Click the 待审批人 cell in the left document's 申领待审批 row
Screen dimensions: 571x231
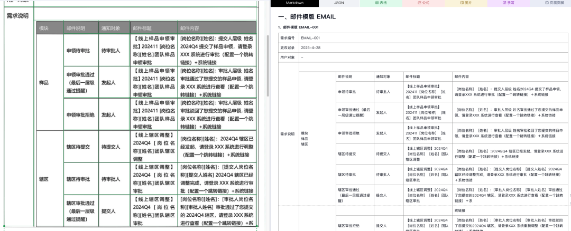click(114, 51)
